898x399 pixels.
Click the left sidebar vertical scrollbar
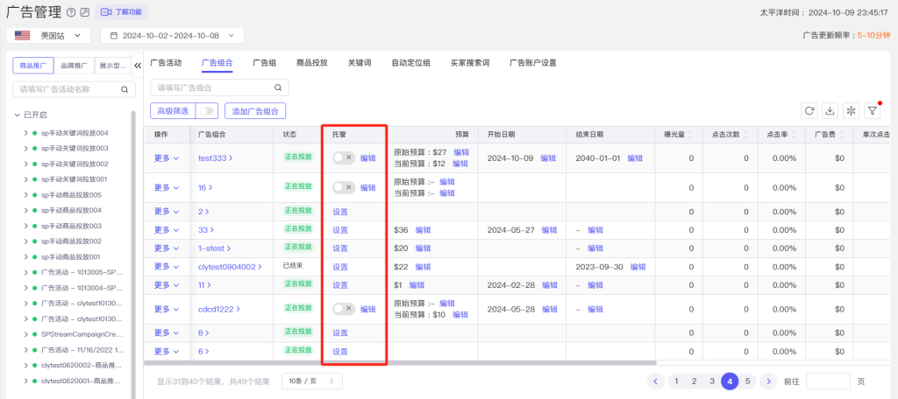pos(134,255)
